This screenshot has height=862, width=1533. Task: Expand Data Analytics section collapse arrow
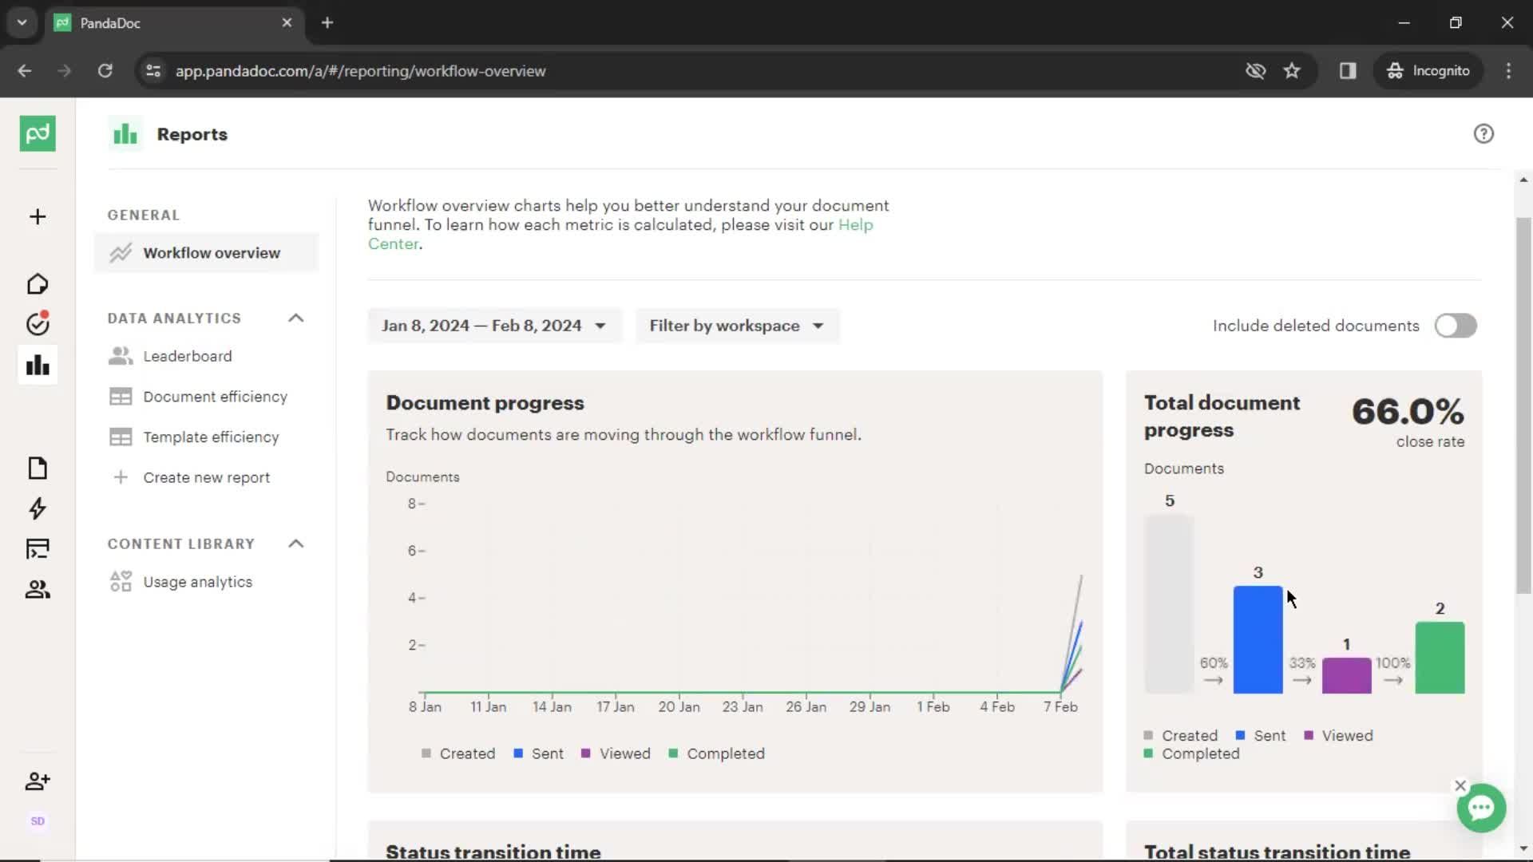click(297, 317)
